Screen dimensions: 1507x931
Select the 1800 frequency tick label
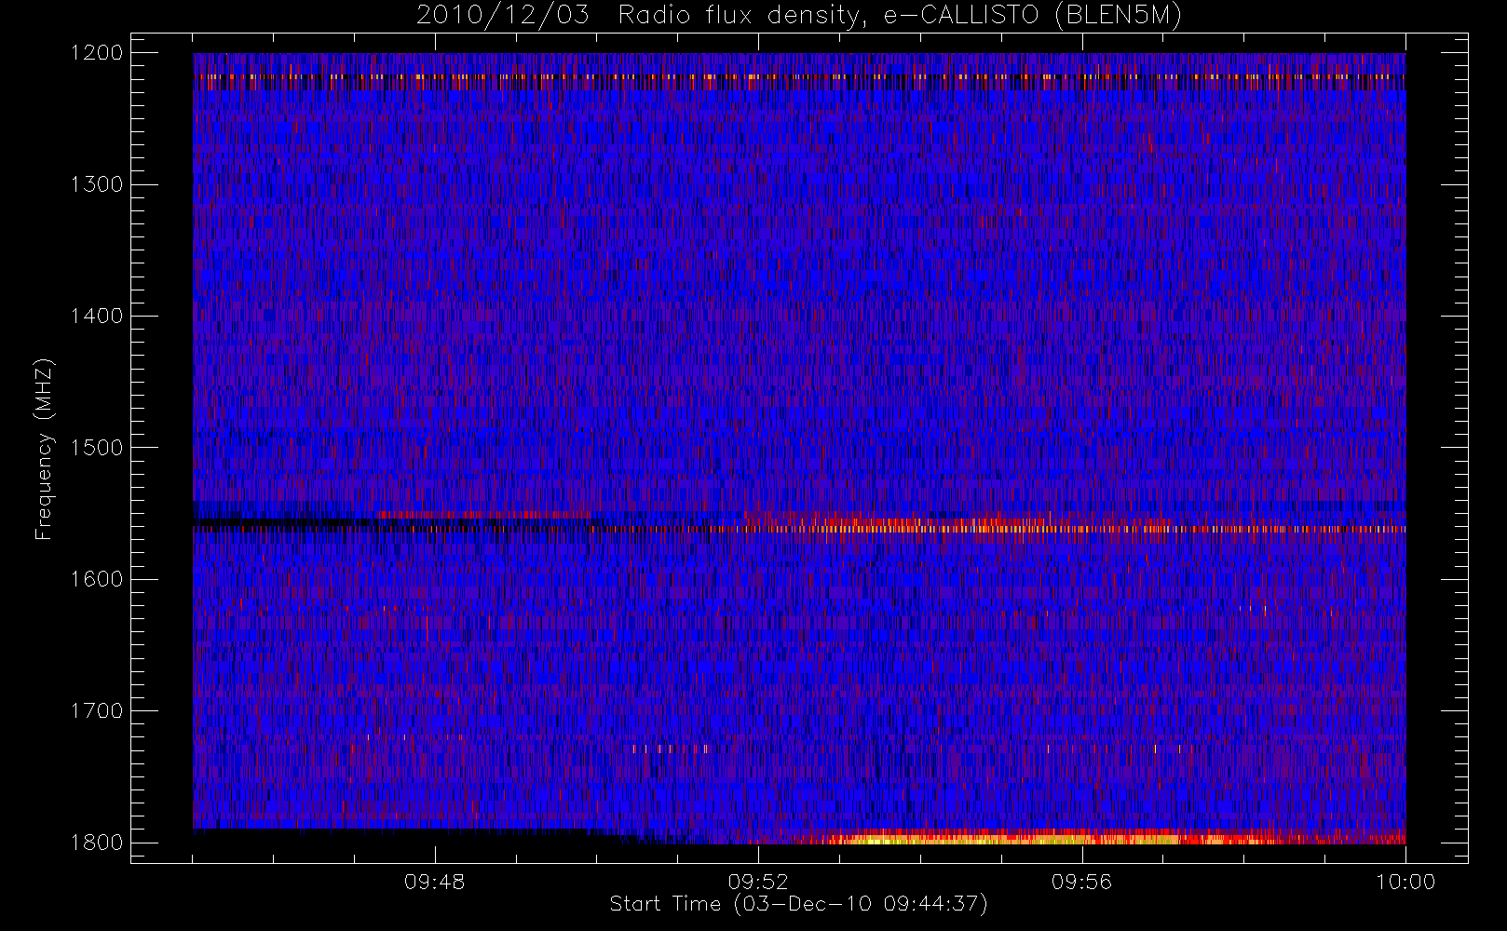tap(97, 843)
